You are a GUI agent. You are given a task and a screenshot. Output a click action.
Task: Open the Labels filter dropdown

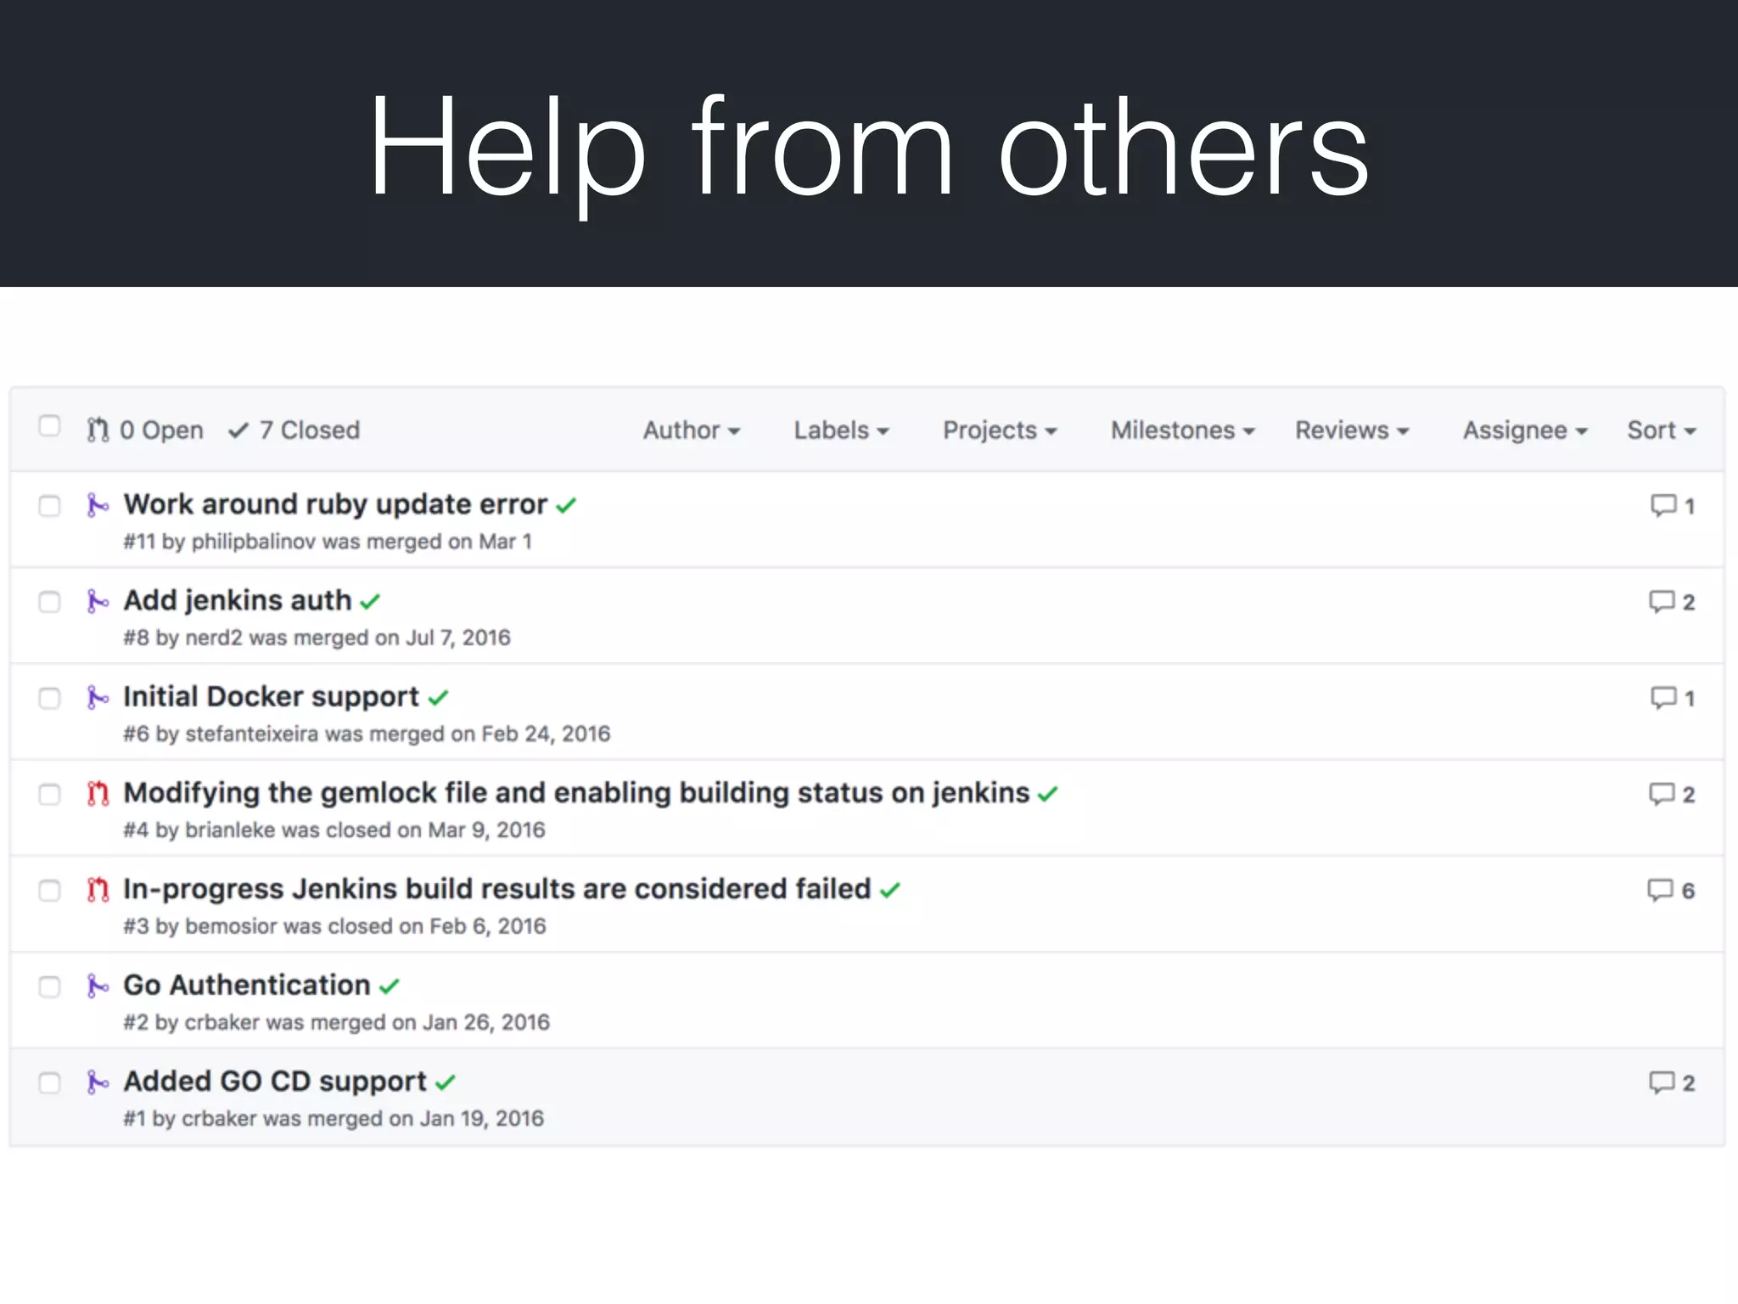(841, 430)
